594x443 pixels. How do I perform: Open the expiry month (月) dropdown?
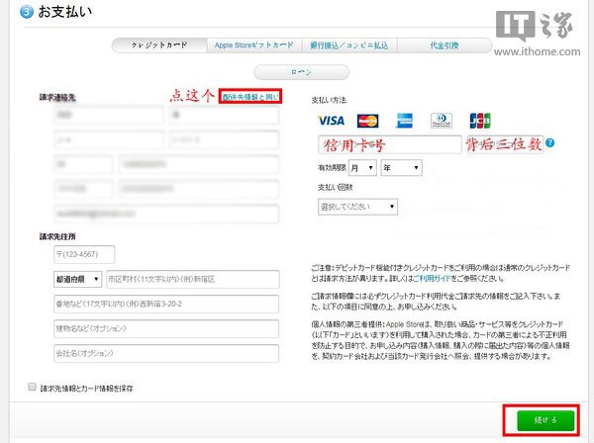(362, 167)
